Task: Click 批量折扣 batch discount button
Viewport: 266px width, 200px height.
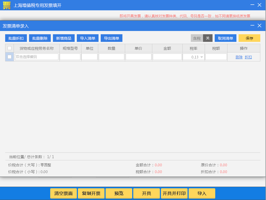Action: pyautogui.click(x=16, y=38)
